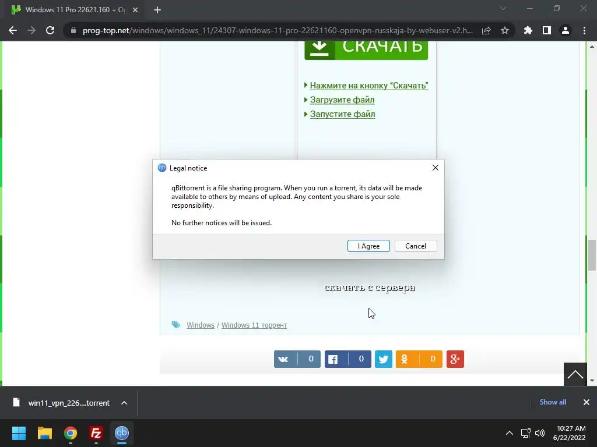Select the Windows 11 Pro 22621.160 tab
This screenshot has height=447, width=597.
75,10
